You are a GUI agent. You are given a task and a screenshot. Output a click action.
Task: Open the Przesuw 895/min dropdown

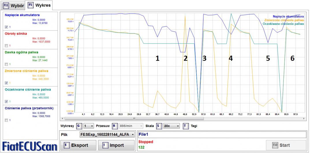[131, 126]
